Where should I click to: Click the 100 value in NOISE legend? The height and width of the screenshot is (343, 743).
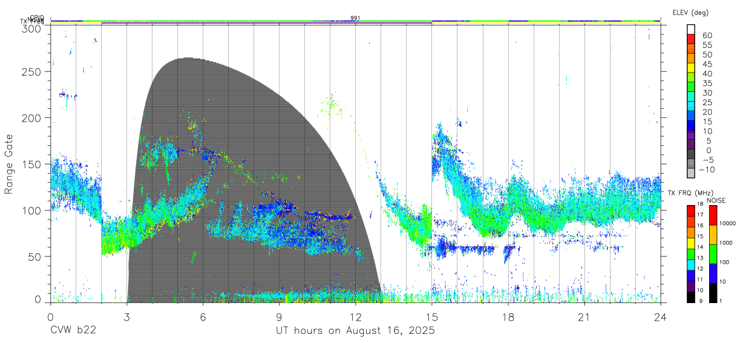point(725,263)
